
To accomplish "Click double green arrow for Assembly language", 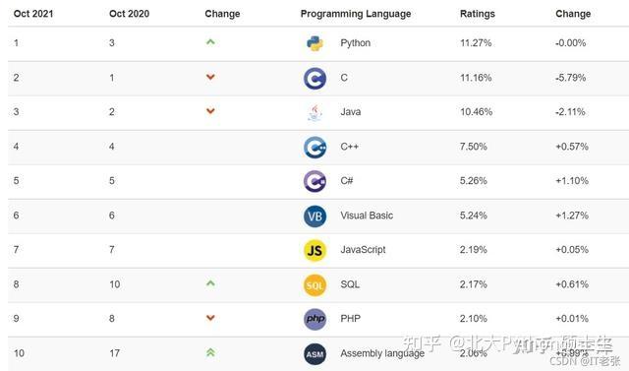I will [x=210, y=352].
